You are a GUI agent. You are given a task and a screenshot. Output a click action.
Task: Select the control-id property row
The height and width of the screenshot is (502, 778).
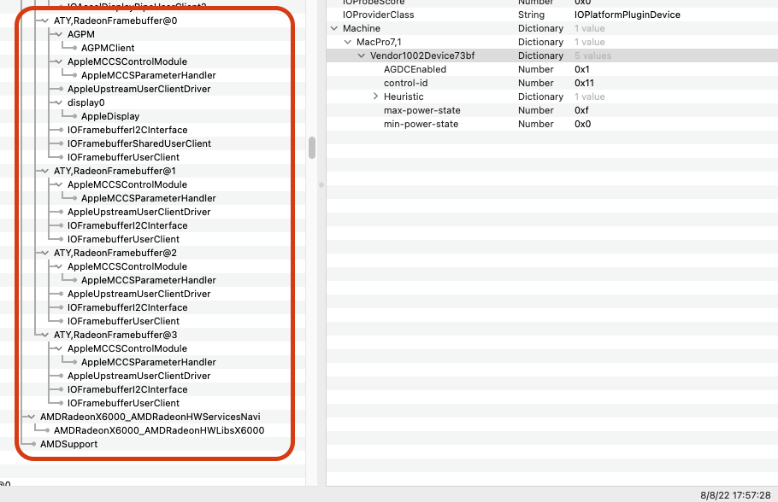[x=551, y=83]
